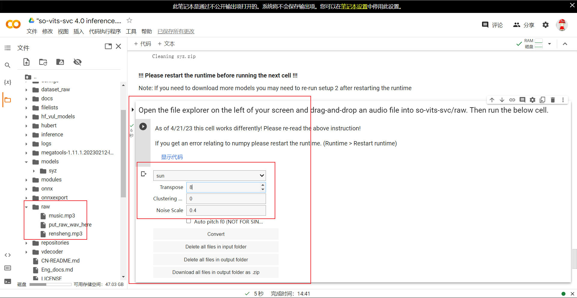The width and height of the screenshot is (577, 298).
Task: Collapse the raw folder in file tree
Action: click(26, 207)
